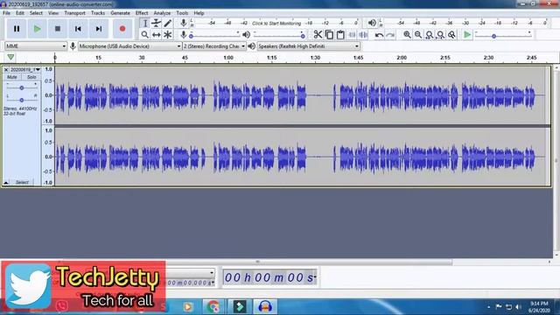Select the Draw (pencil) tool
Image resolution: width=560 pixels, height=315 pixels.
click(x=167, y=24)
